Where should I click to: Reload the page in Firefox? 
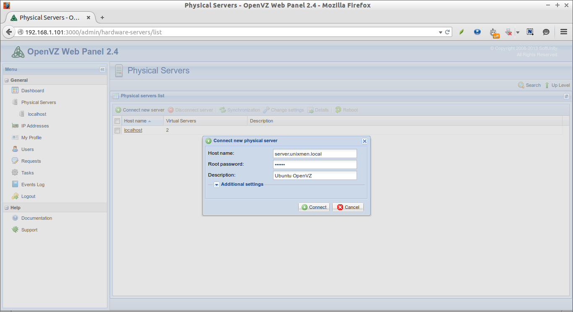click(448, 32)
